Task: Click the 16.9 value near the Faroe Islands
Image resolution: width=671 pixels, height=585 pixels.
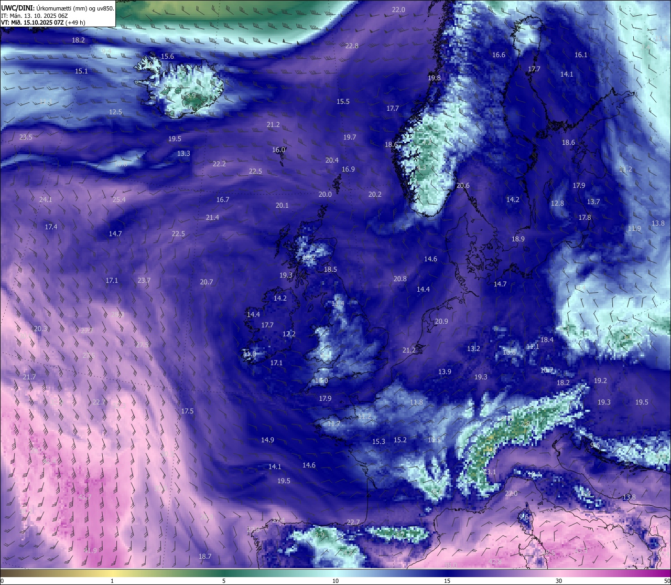Action: point(348,169)
